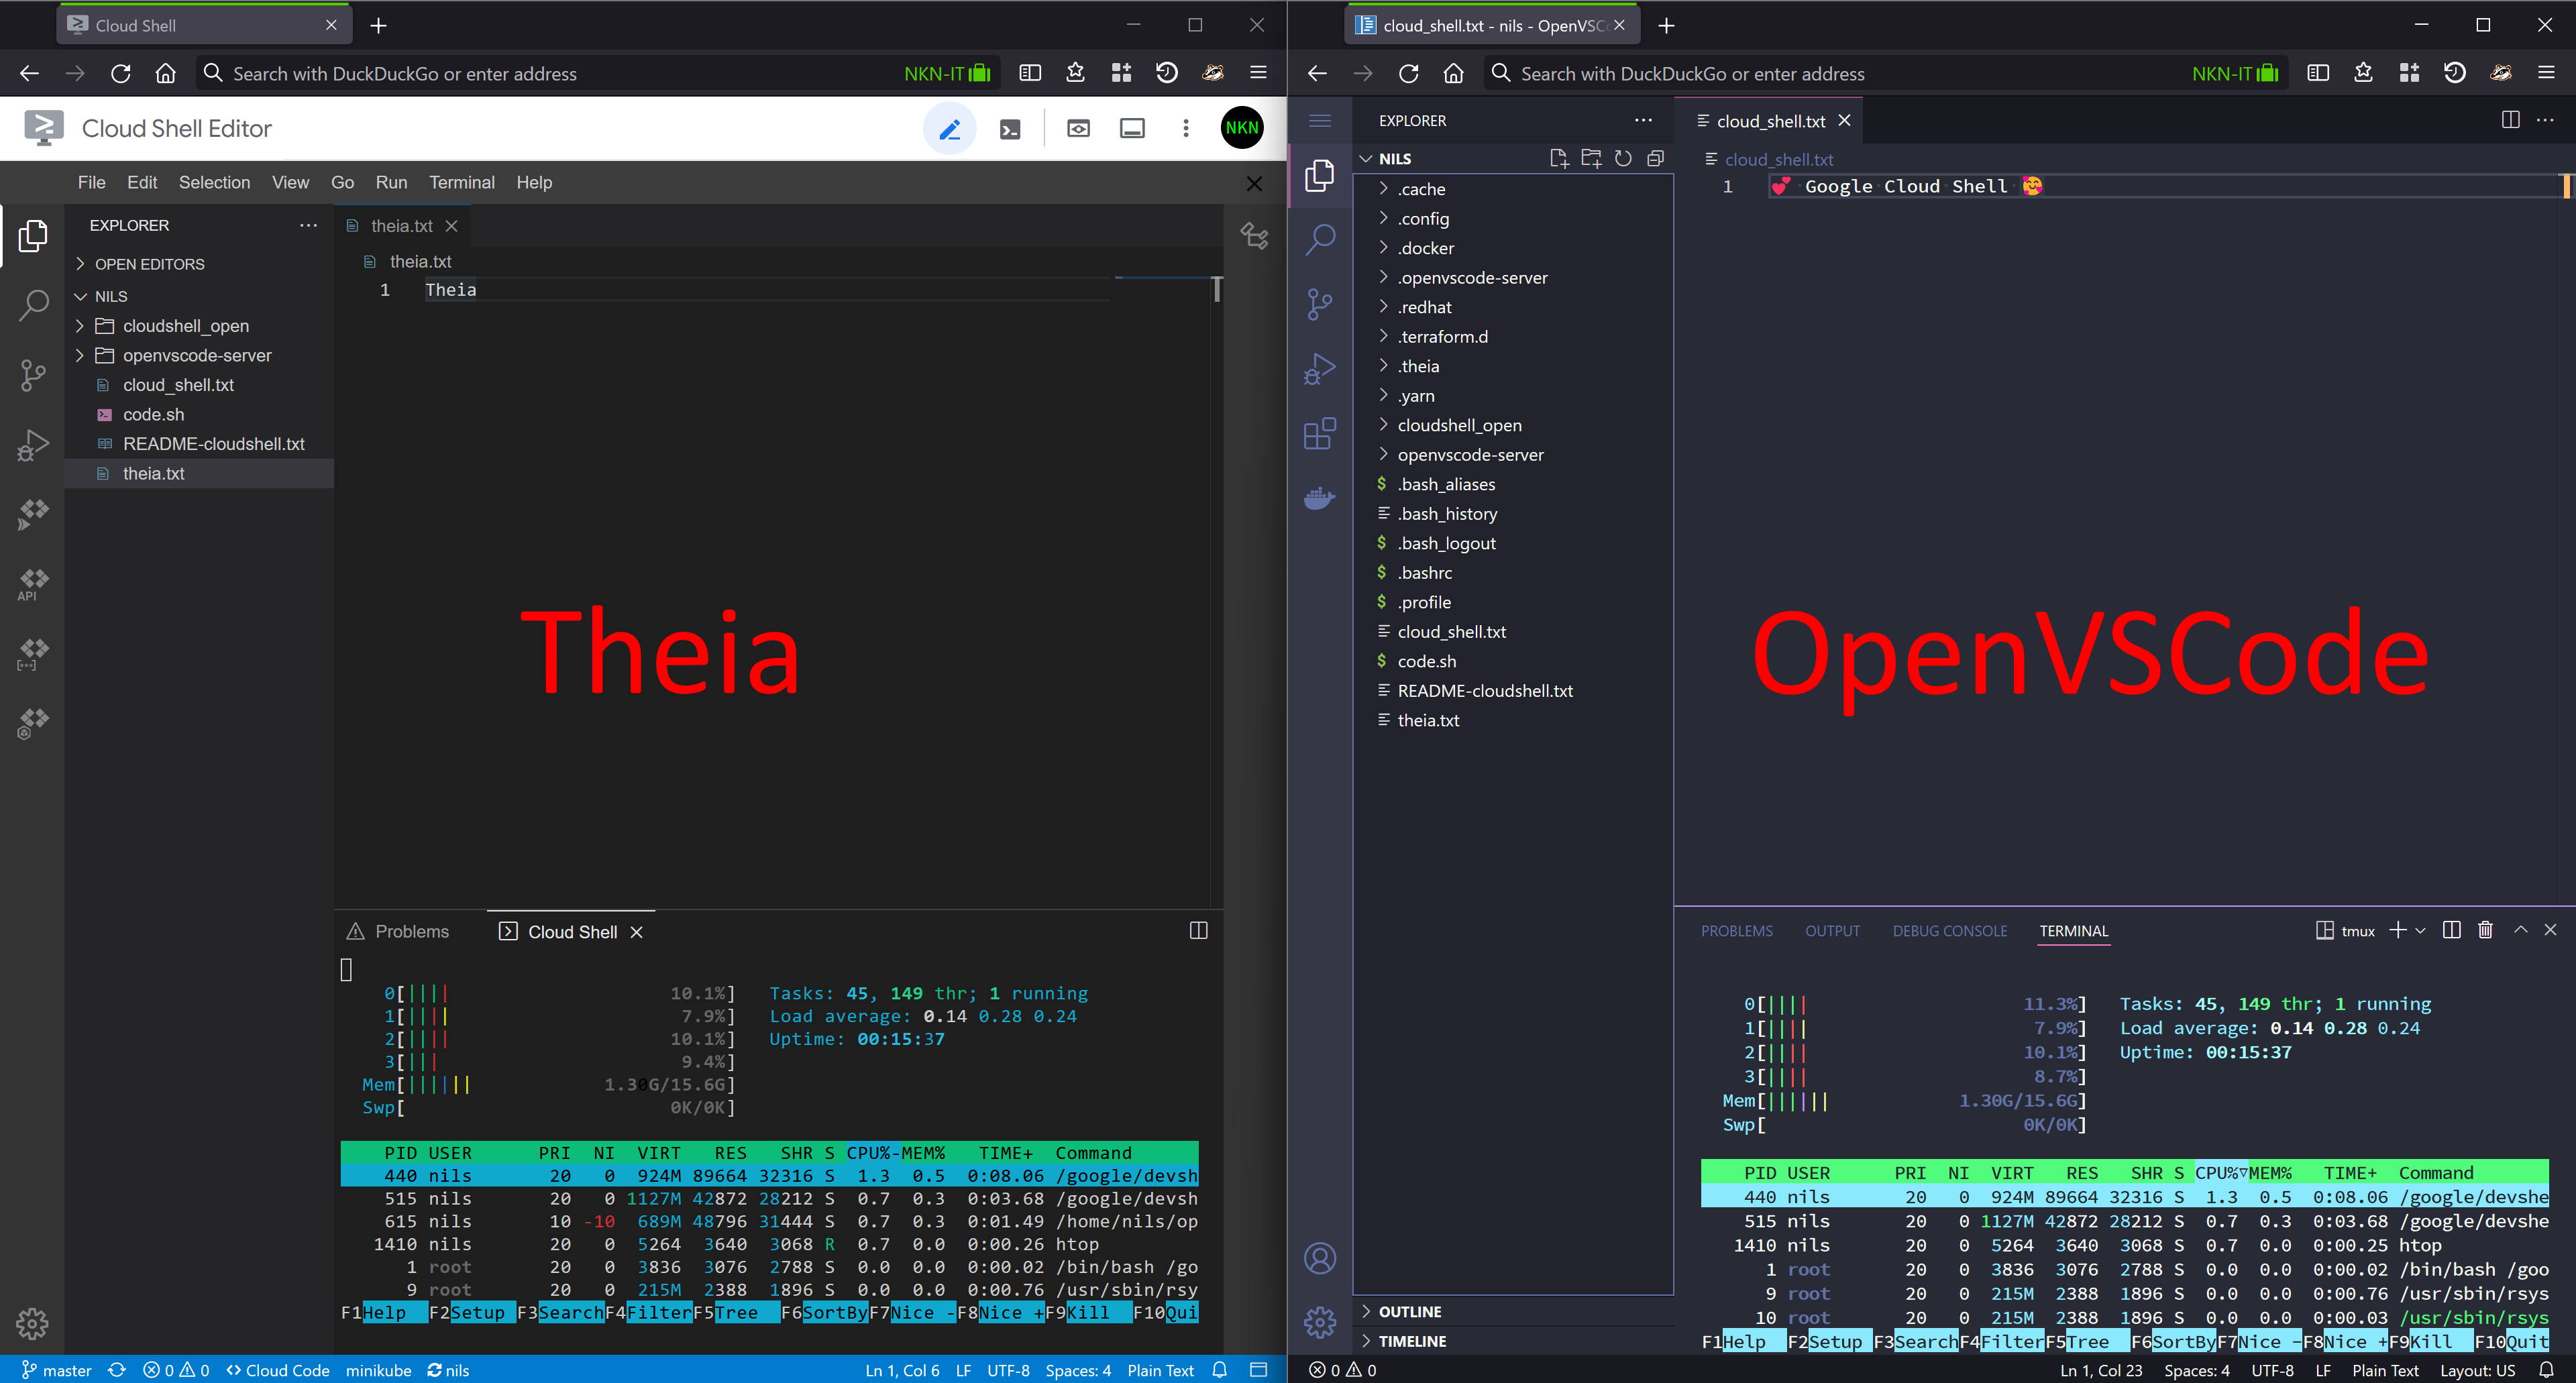Click Plain Text language mode in Theia

click(1160, 1370)
